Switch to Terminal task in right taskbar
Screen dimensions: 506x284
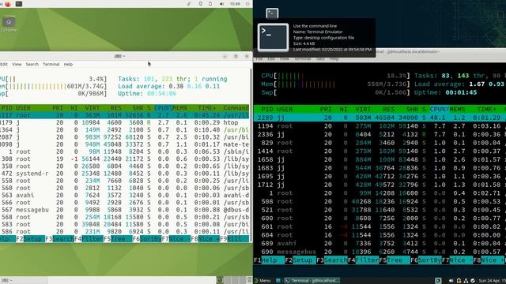point(312,281)
